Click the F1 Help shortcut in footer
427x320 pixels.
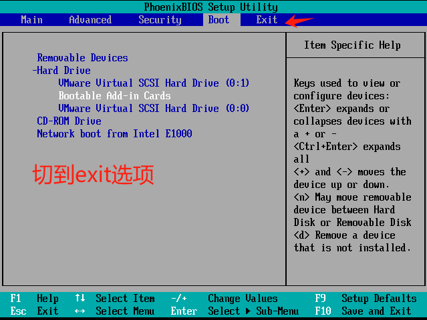click(x=35, y=299)
